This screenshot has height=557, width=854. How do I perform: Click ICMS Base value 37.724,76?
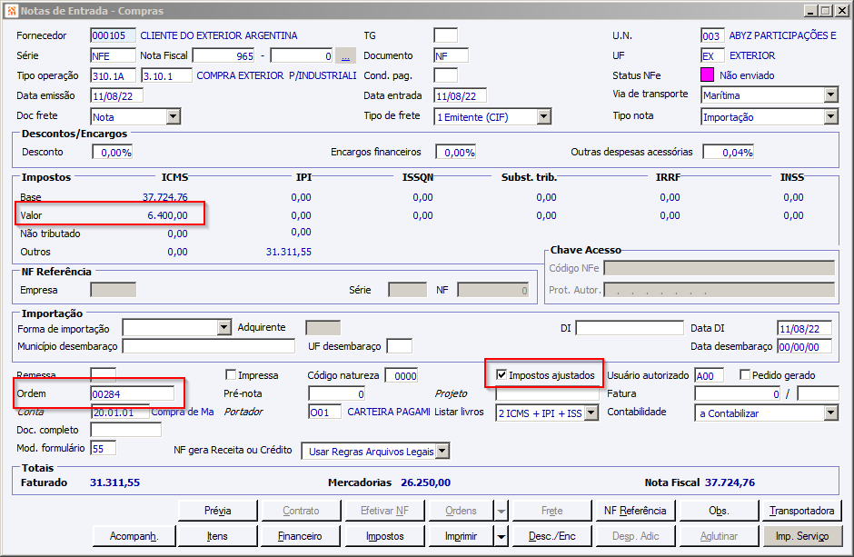tap(165, 197)
